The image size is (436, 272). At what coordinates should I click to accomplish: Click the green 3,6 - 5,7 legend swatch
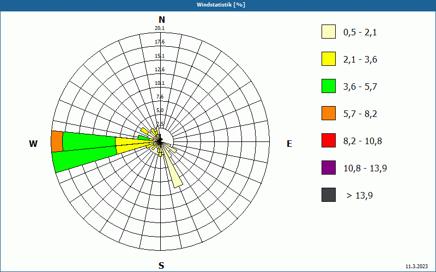point(329,86)
